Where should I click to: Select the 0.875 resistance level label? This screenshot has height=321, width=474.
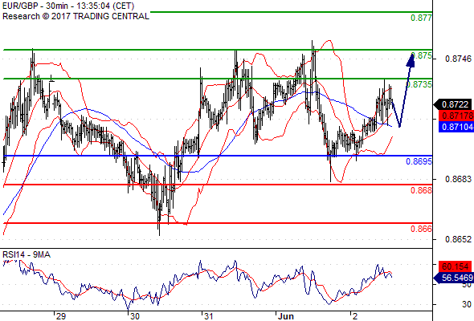tap(422, 56)
